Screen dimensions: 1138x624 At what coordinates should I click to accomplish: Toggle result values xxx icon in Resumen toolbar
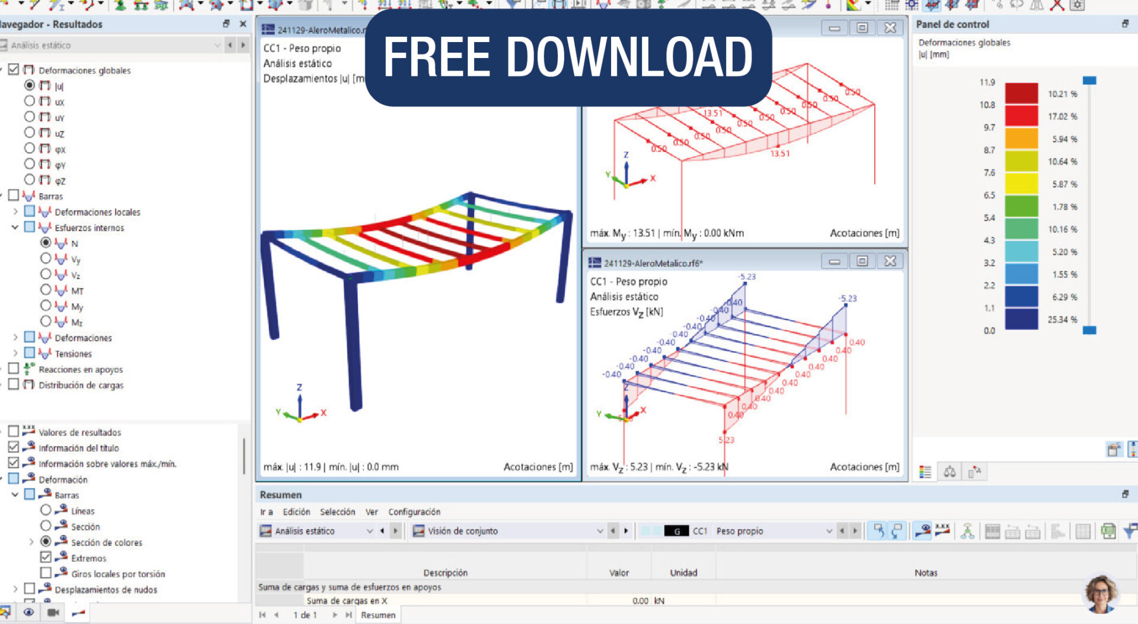coord(942,530)
